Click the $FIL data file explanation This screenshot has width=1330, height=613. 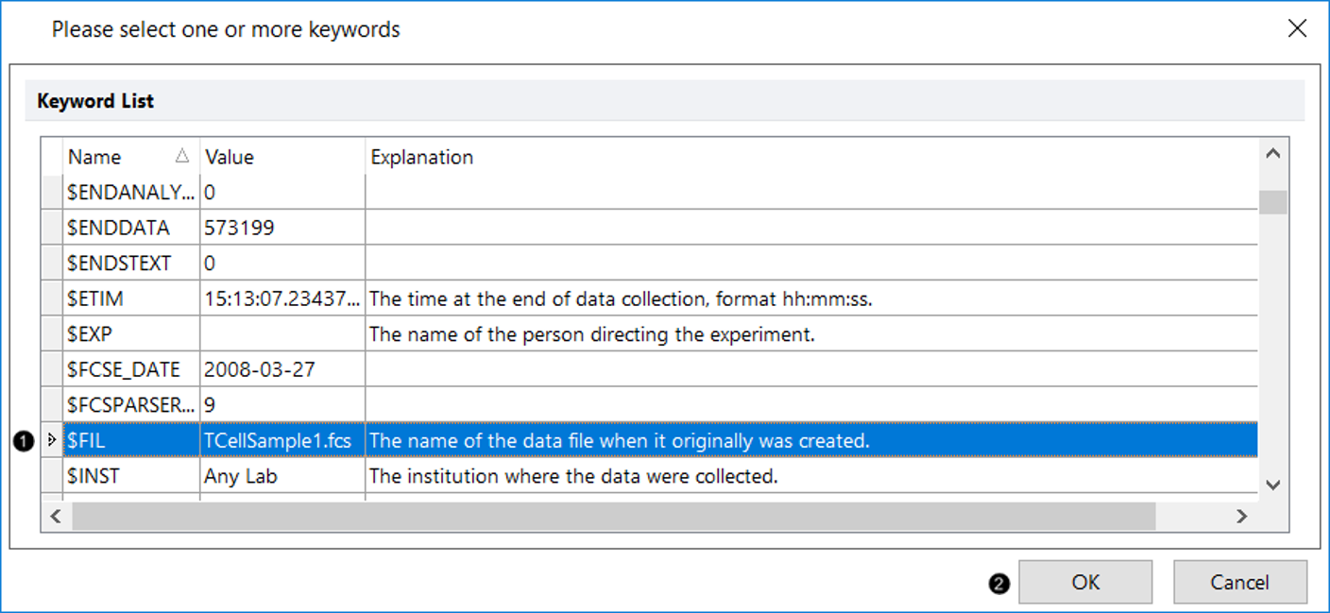point(620,441)
